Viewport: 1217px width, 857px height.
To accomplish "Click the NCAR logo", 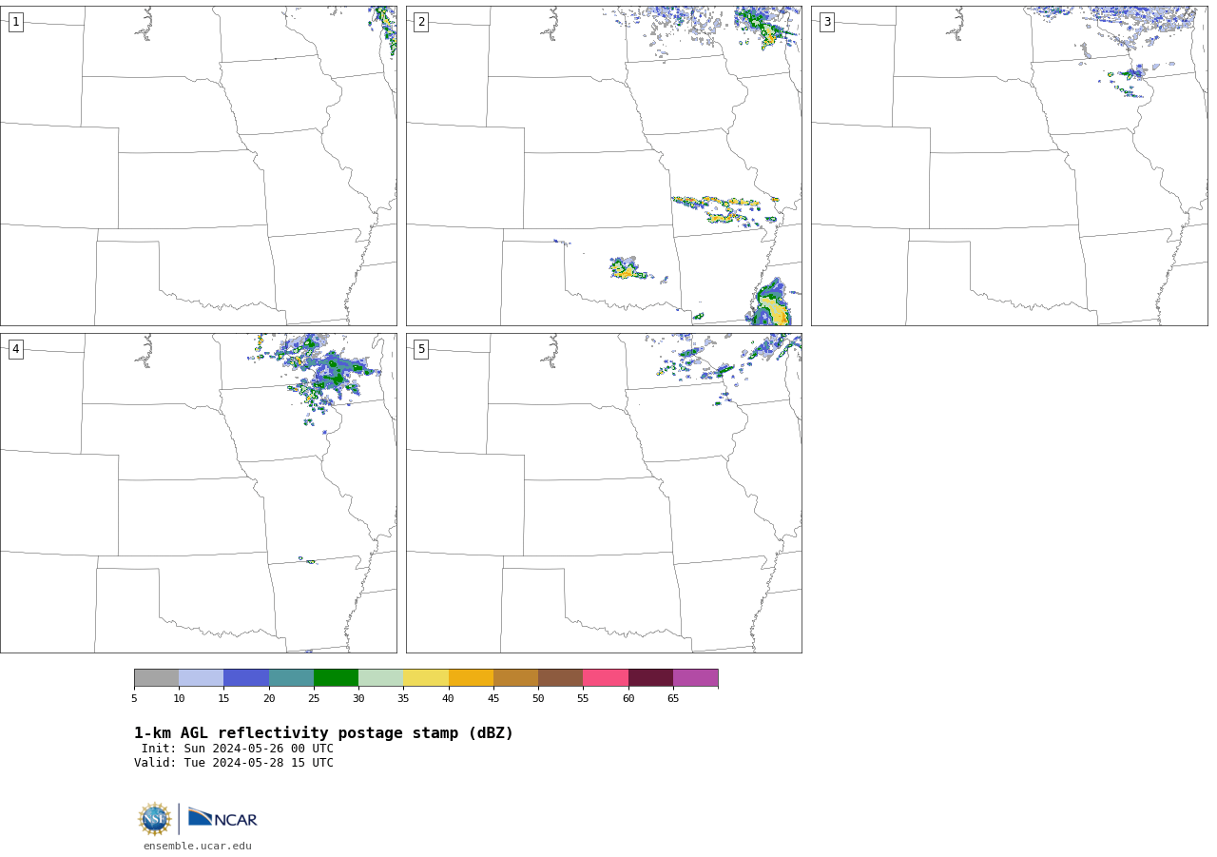I will pyautogui.click(x=222, y=818).
